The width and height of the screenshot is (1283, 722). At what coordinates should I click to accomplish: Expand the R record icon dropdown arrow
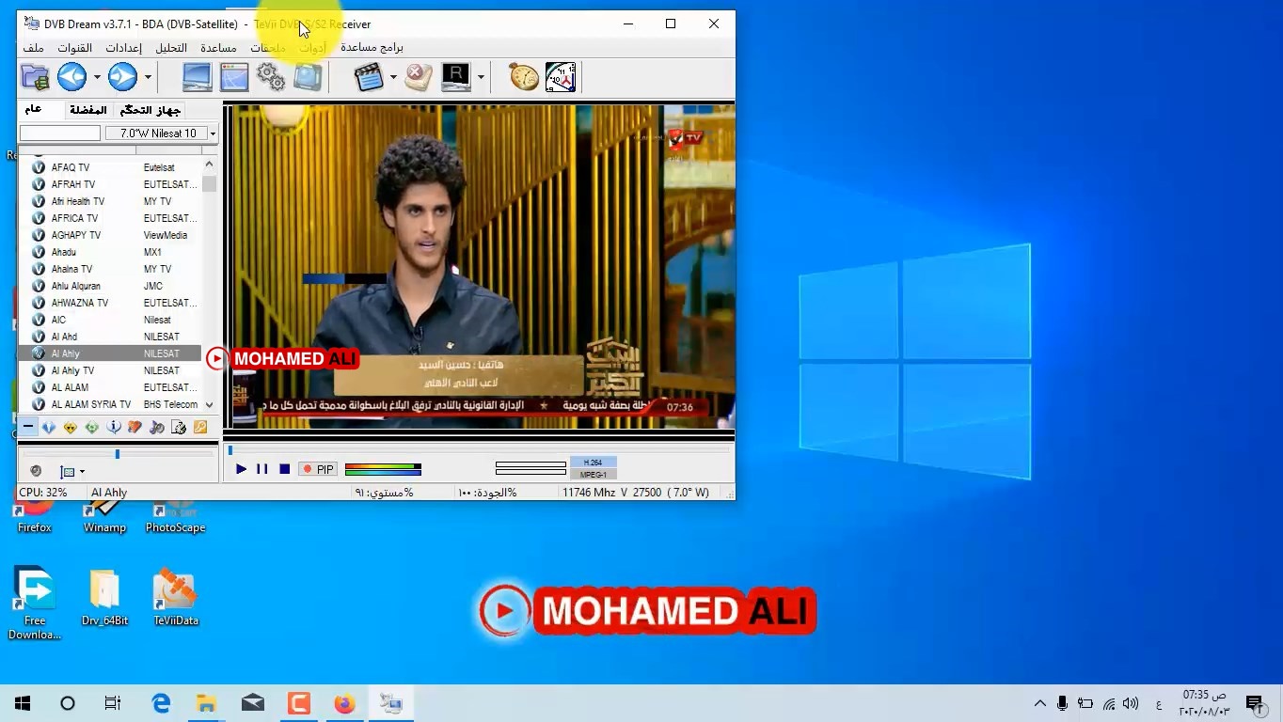coord(481,77)
